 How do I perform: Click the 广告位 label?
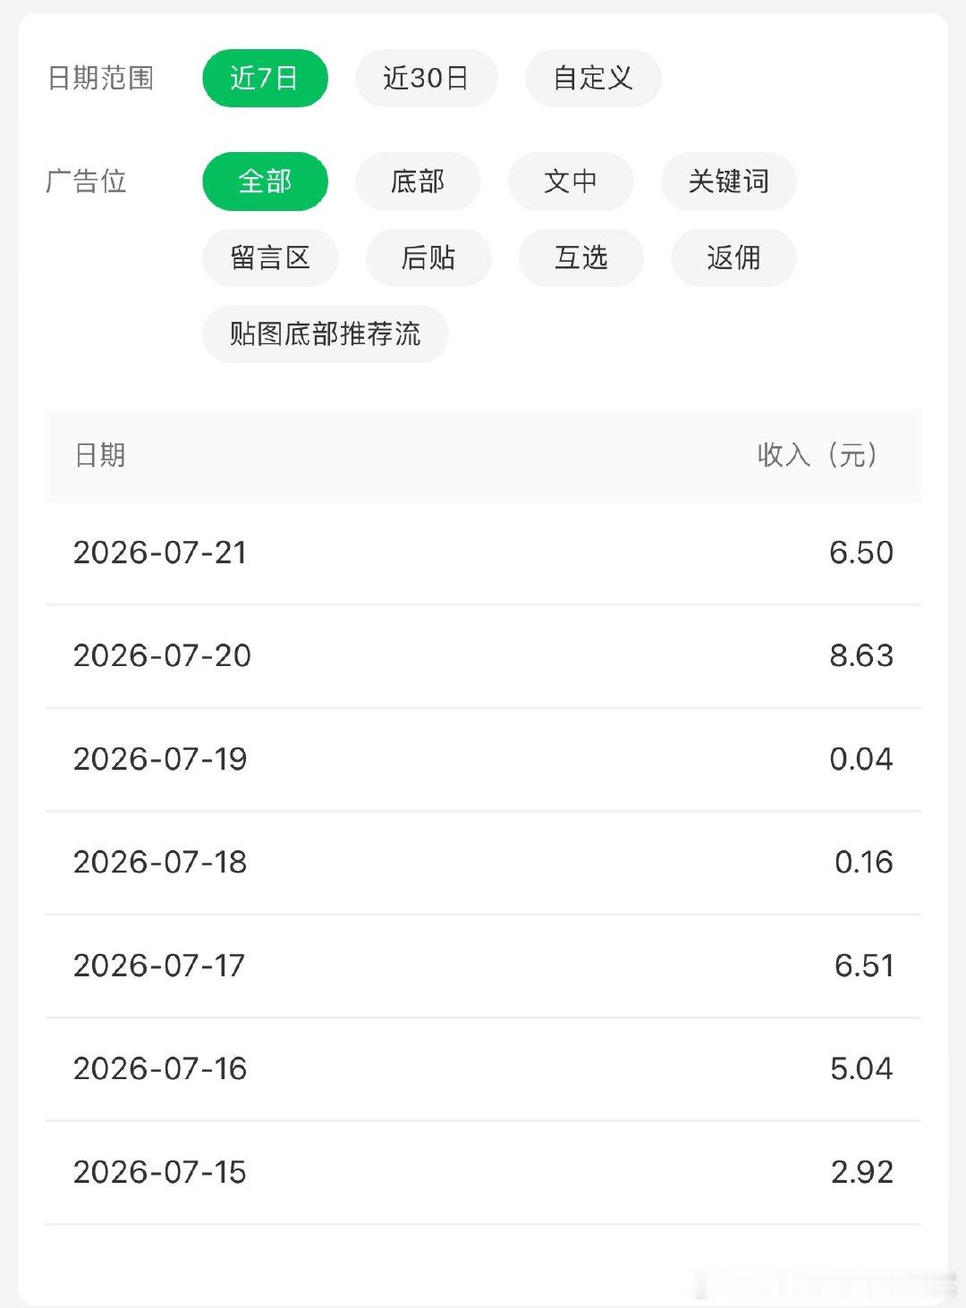[x=86, y=181]
